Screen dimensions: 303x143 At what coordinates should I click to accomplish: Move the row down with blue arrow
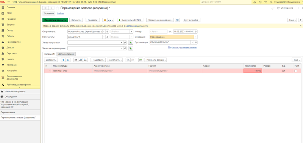click(68, 60)
